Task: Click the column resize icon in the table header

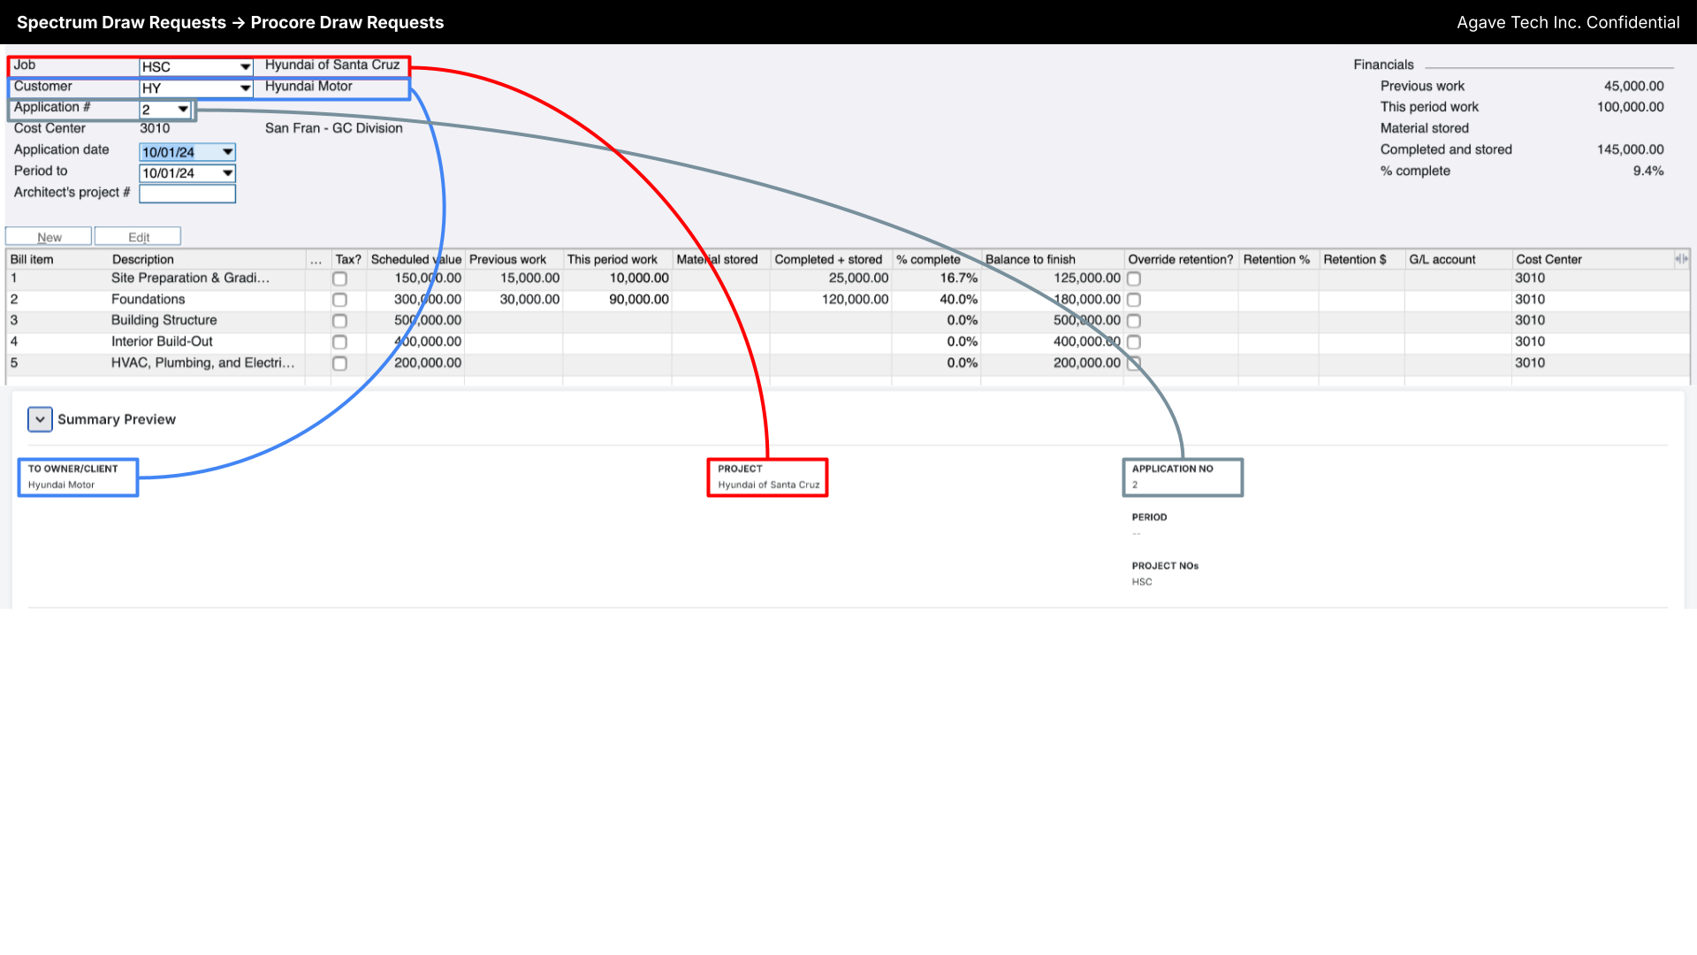Action: (1681, 259)
